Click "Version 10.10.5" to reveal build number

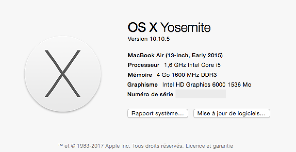[149, 39]
